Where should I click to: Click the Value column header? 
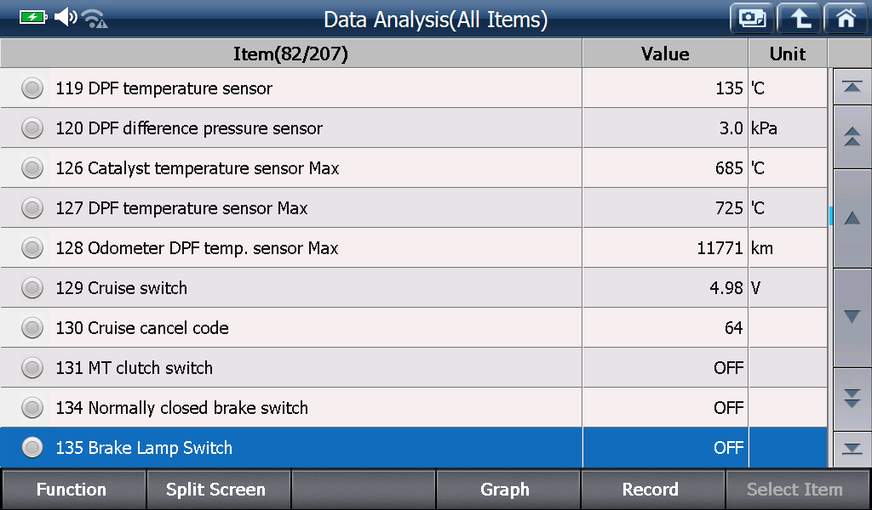(665, 54)
